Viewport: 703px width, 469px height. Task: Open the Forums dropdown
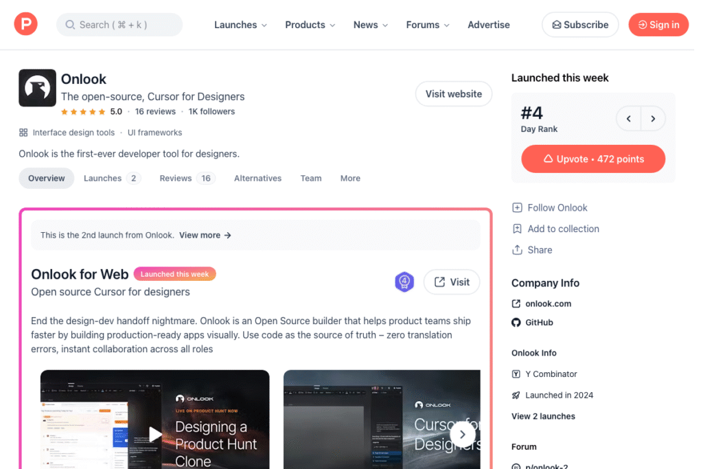coord(426,24)
